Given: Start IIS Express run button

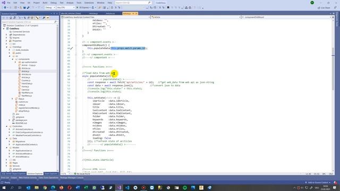Looking at the screenshot, I should pyautogui.click(x=83, y=7).
